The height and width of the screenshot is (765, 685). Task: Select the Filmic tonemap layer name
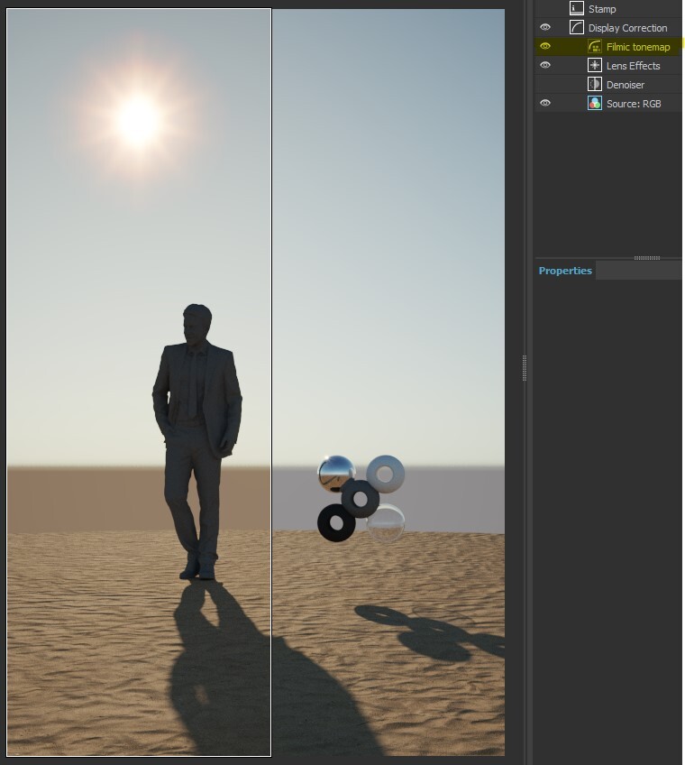click(638, 47)
